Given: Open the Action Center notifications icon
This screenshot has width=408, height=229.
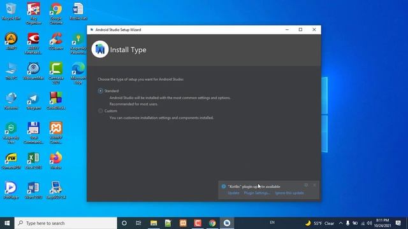Looking at the screenshot, I should 398,223.
